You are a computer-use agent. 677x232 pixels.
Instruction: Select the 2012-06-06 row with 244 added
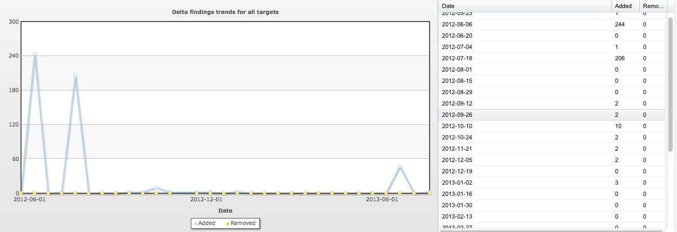(x=550, y=24)
